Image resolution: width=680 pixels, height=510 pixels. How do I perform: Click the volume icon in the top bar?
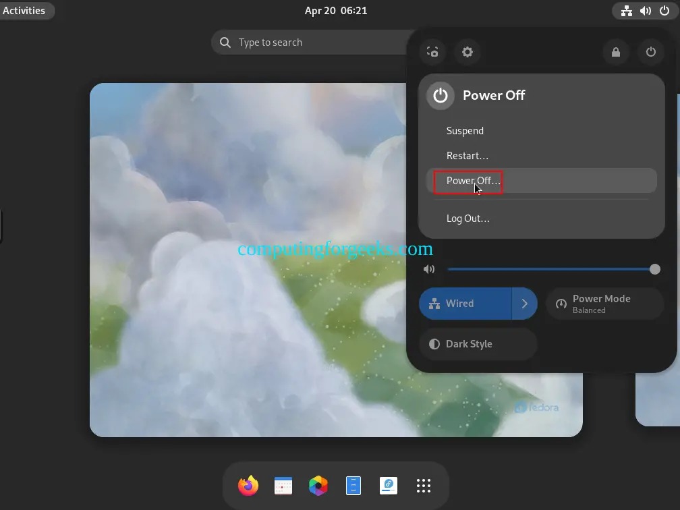[646, 11]
